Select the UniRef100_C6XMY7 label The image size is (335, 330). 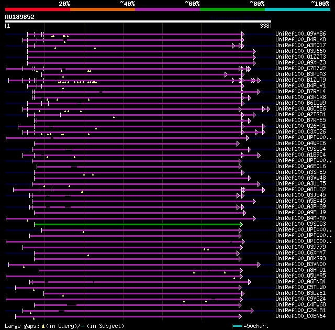(300, 253)
